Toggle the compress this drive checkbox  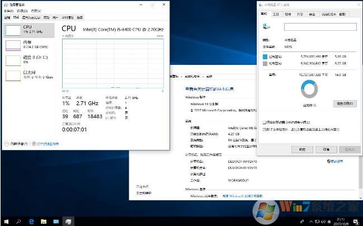click(264, 123)
